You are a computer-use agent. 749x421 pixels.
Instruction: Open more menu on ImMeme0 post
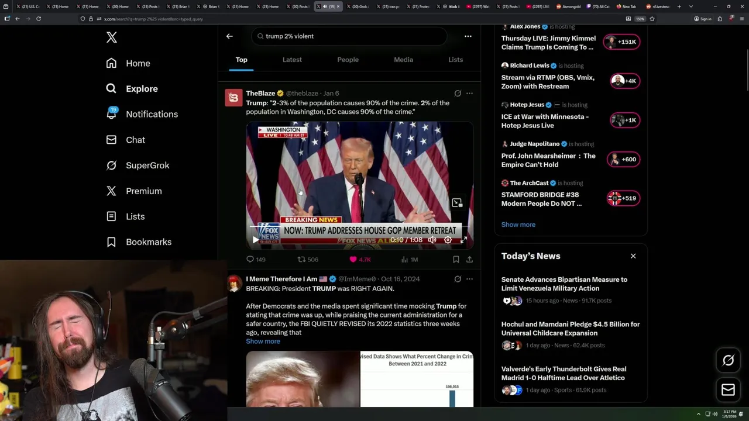coord(469,279)
